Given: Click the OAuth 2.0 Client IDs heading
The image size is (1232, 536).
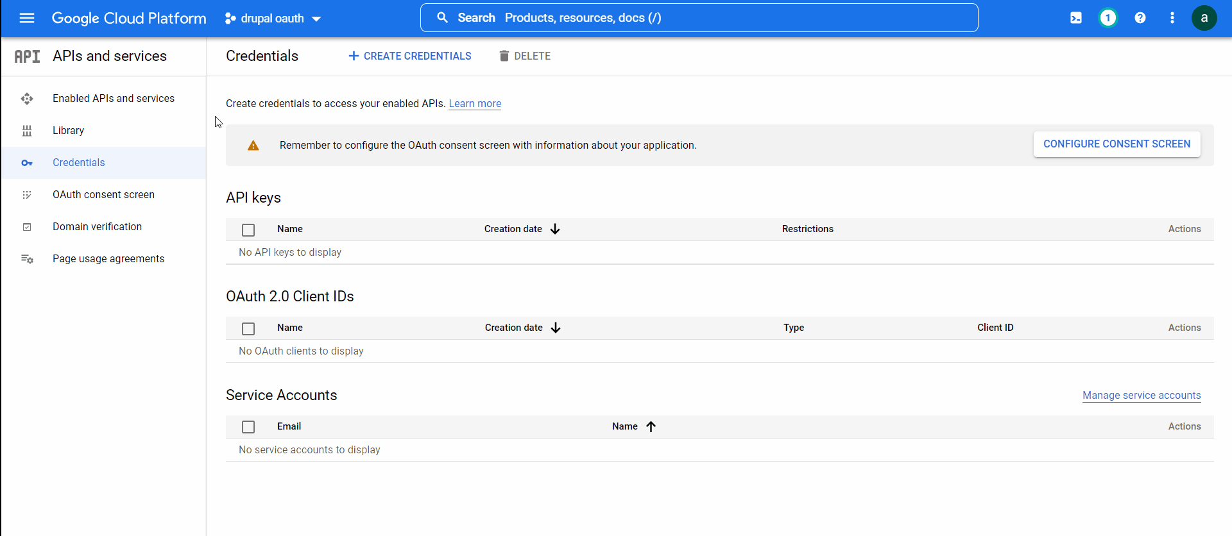Looking at the screenshot, I should tap(290, 296).
